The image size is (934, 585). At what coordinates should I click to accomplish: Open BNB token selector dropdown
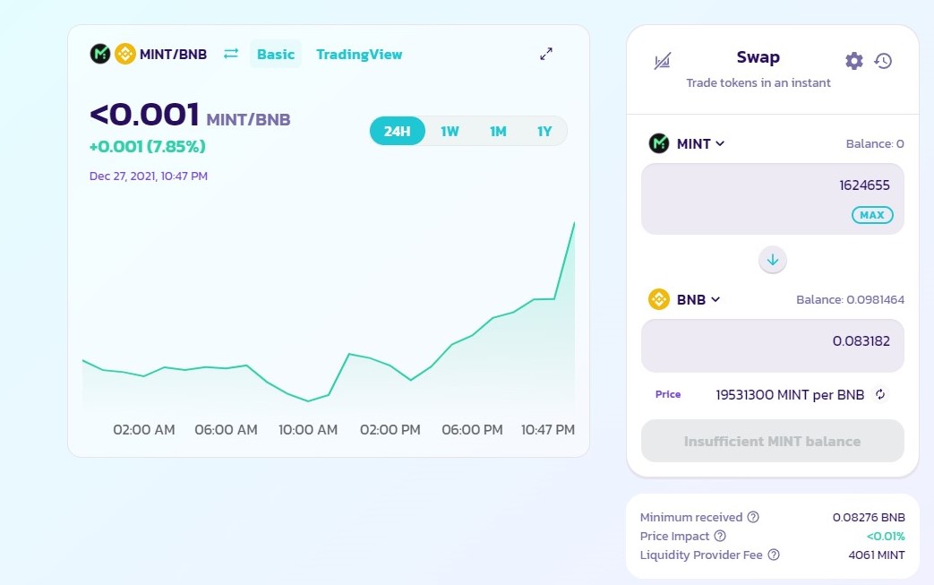[x=685, y=299]
